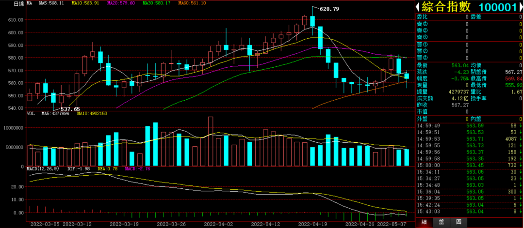Click the 總量 value 4279737
Viewport: 524px width, 228px height.
tap(458, 91)
